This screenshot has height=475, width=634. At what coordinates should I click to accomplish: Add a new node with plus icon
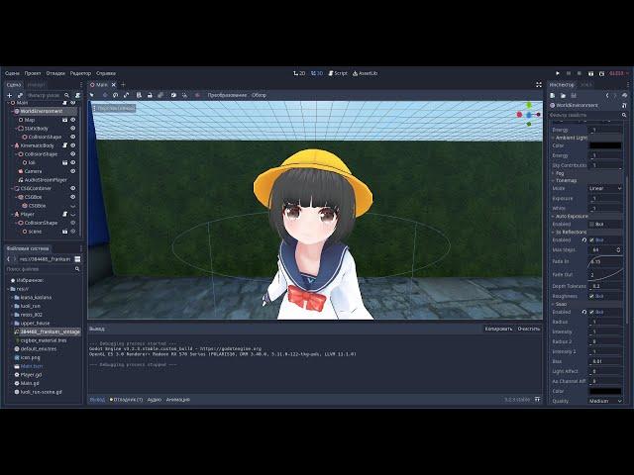tap(10, 95)
